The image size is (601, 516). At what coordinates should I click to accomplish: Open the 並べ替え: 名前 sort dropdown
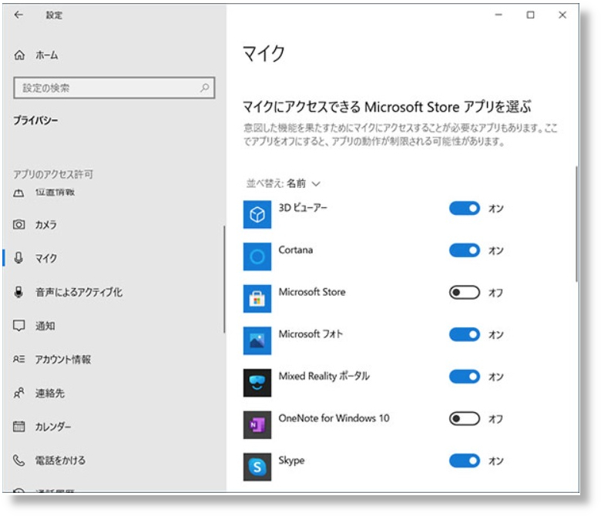pyautogui.click(x=283, y=183)
